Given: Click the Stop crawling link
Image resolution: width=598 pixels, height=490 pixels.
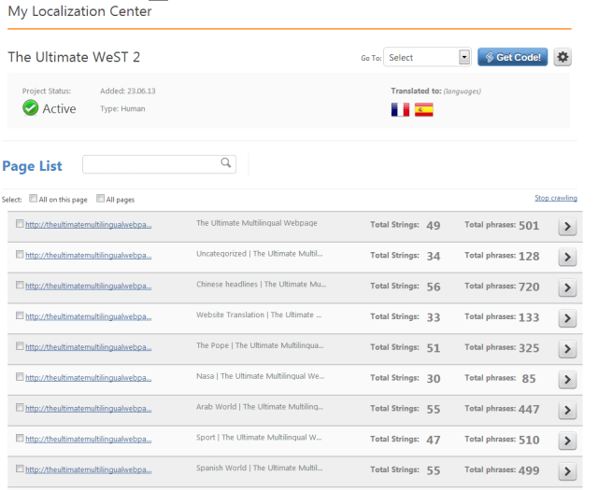Looking at the screenshot, I should point(555,198).
